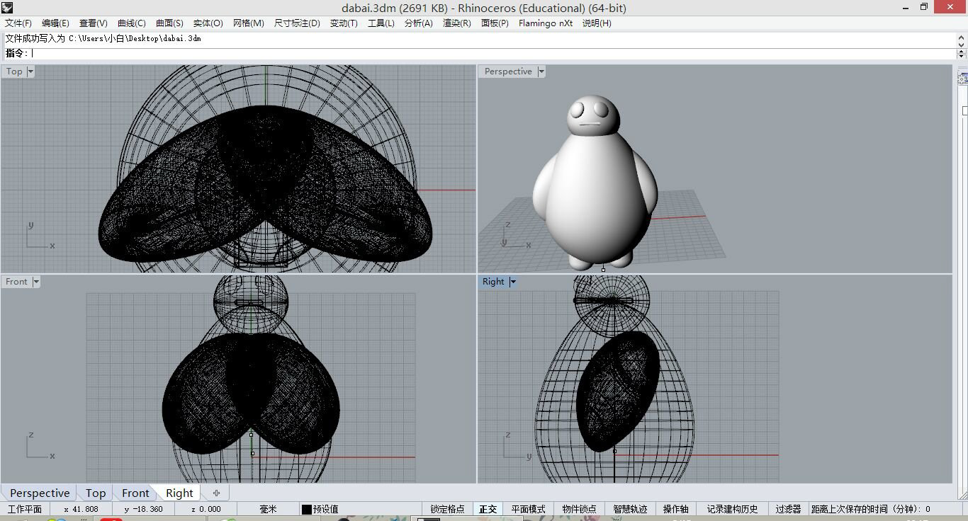Click the 毫米 units status field
The image size is (968, 521).
click(268, 509)
